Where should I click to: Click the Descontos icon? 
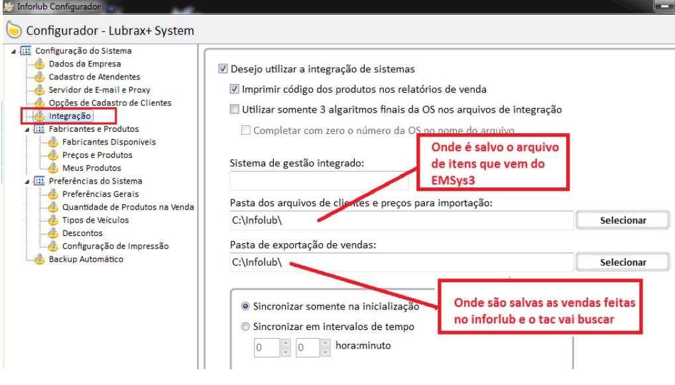[53, 233]
